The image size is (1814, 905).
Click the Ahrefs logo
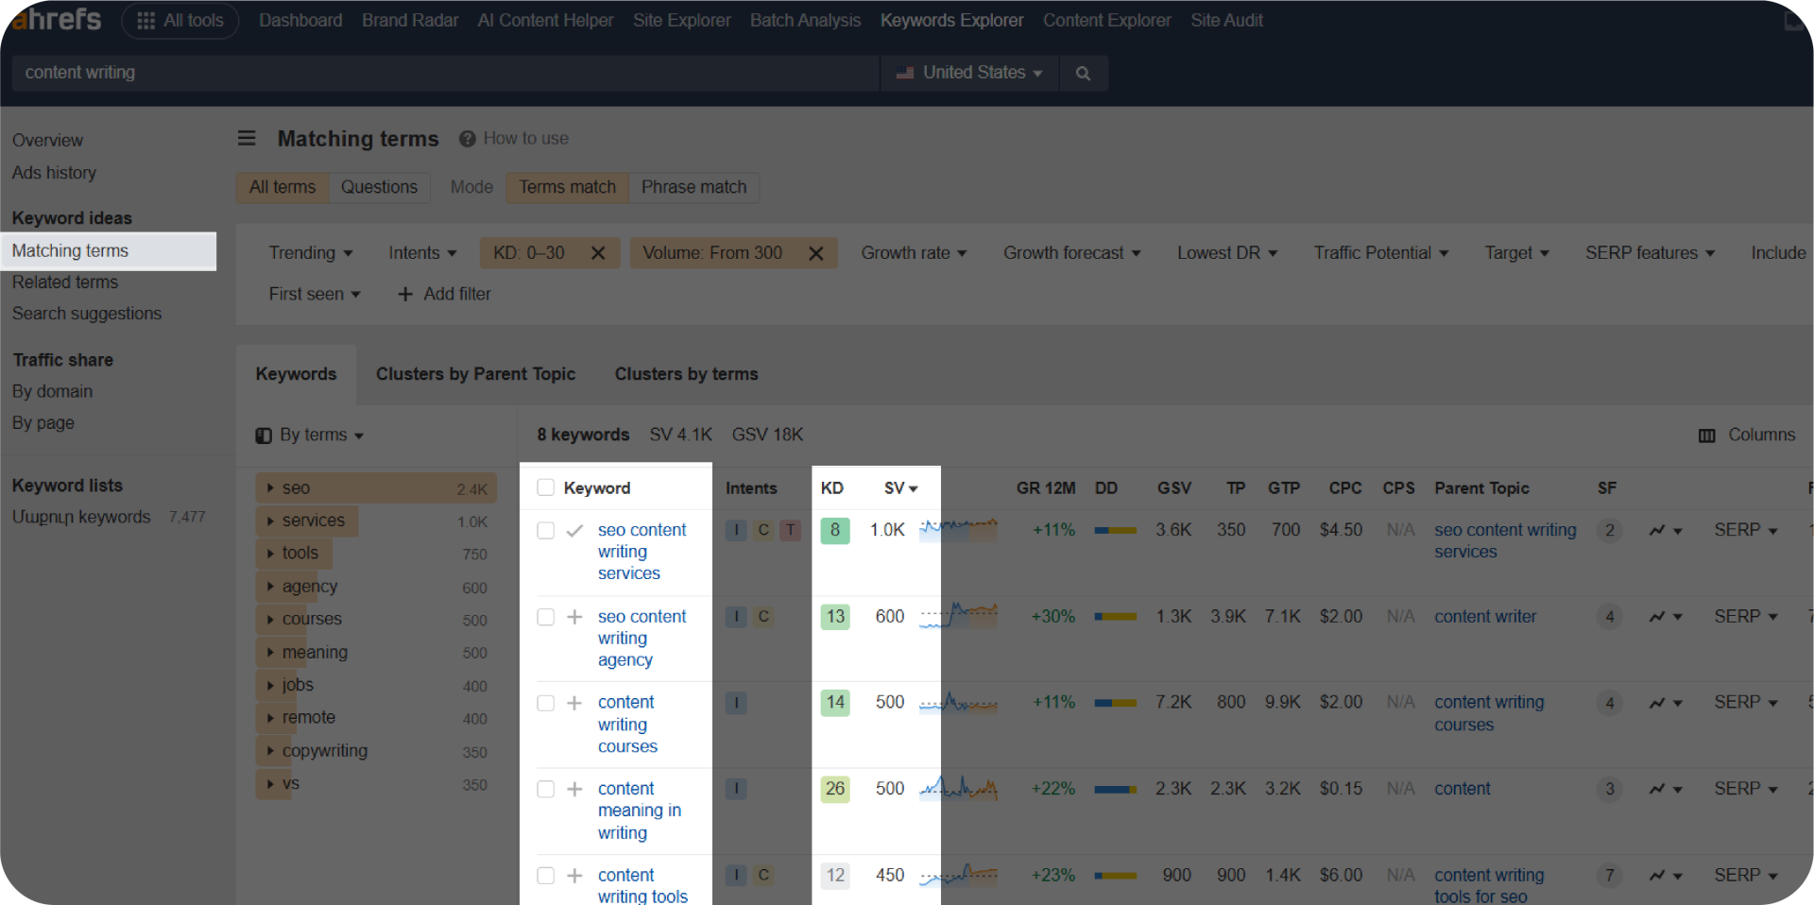point(57,19)
